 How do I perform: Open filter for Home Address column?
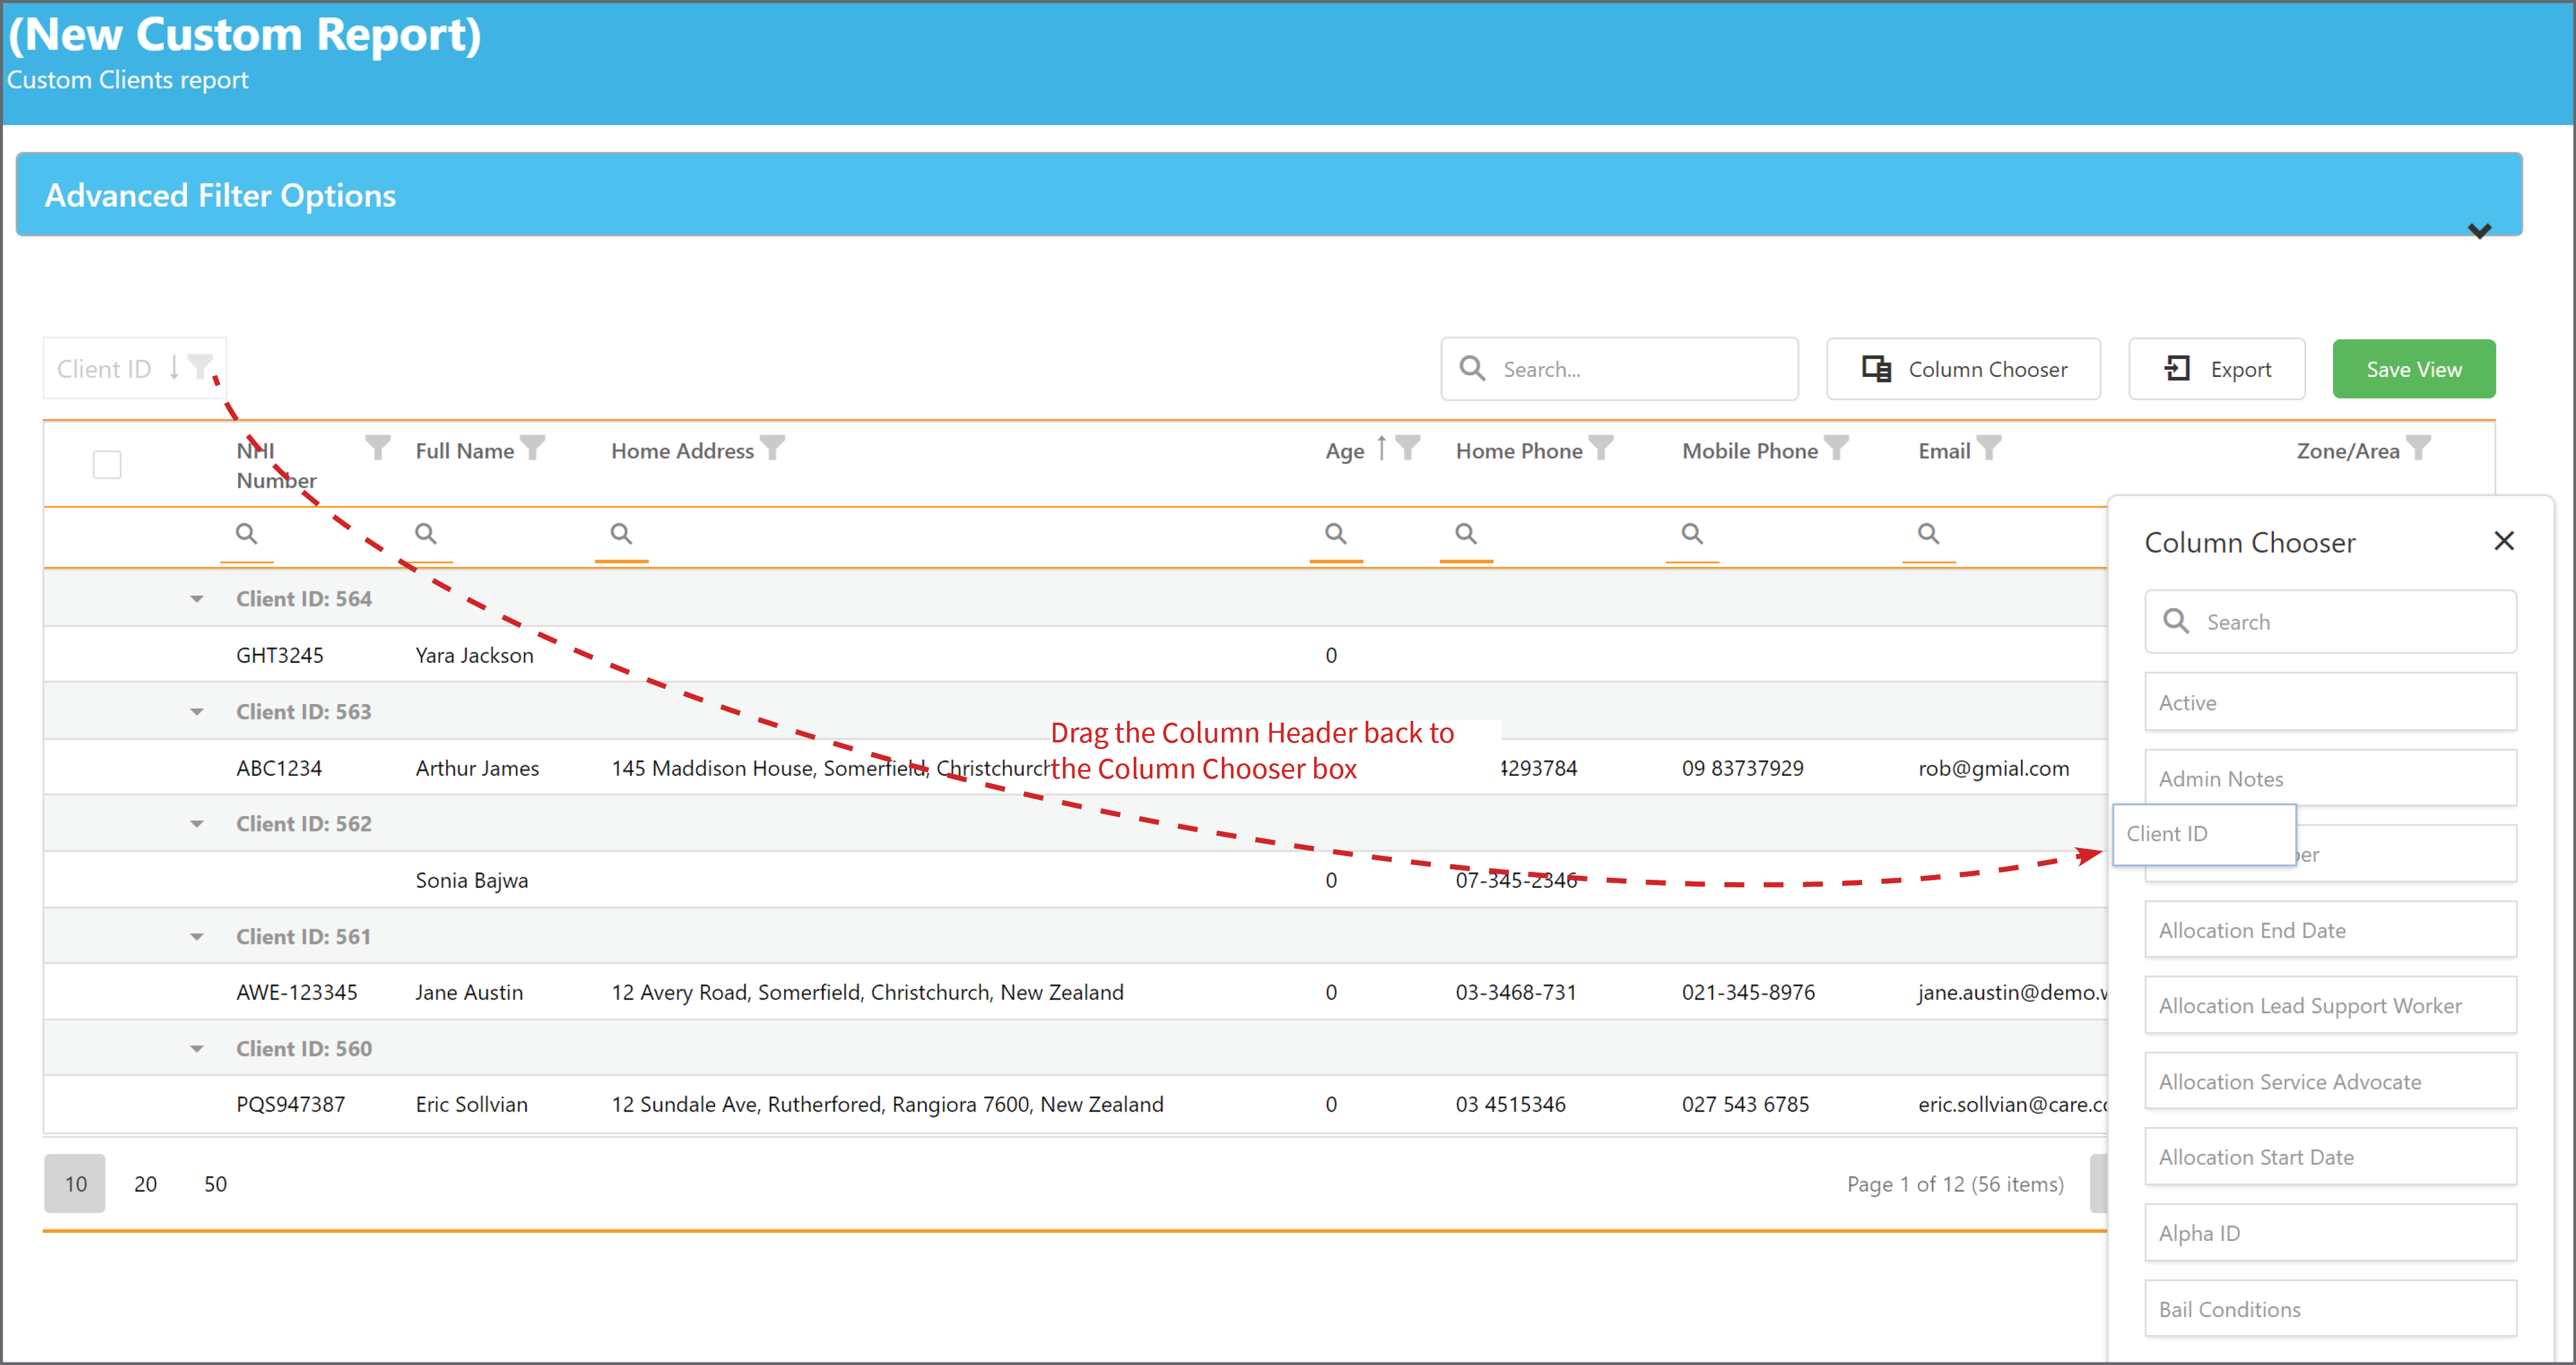[x=772, y=448]
